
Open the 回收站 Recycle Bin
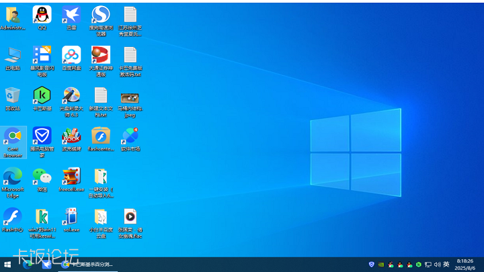point(13,99)
